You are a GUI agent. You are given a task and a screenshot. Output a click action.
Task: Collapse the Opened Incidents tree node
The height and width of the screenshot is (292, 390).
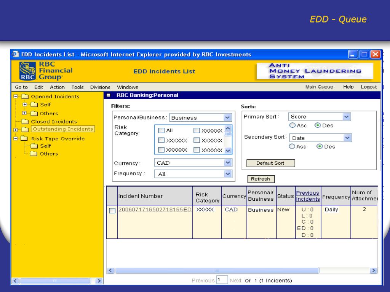point(16,96)
